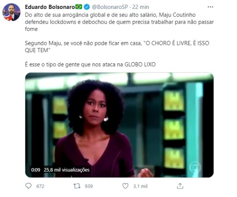Viewport: 237px width, 197px height.
Task: Open Eduardo Bolsonaro profile avatar
Action: point(12,12)
